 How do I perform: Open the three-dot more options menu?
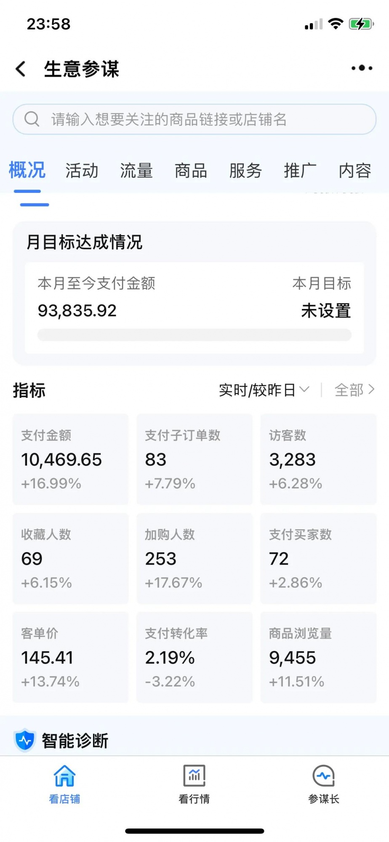(x=362, y=68)
